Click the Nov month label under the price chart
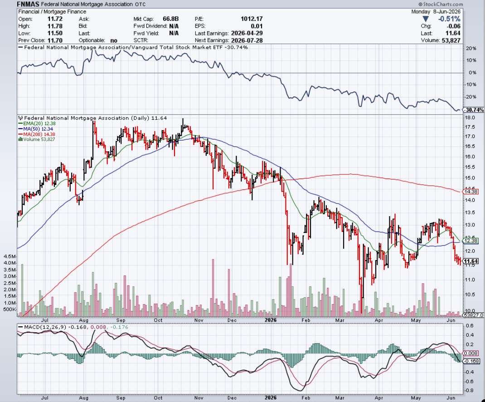Screen dimensions: 485x402 click(x=199, y=320)
